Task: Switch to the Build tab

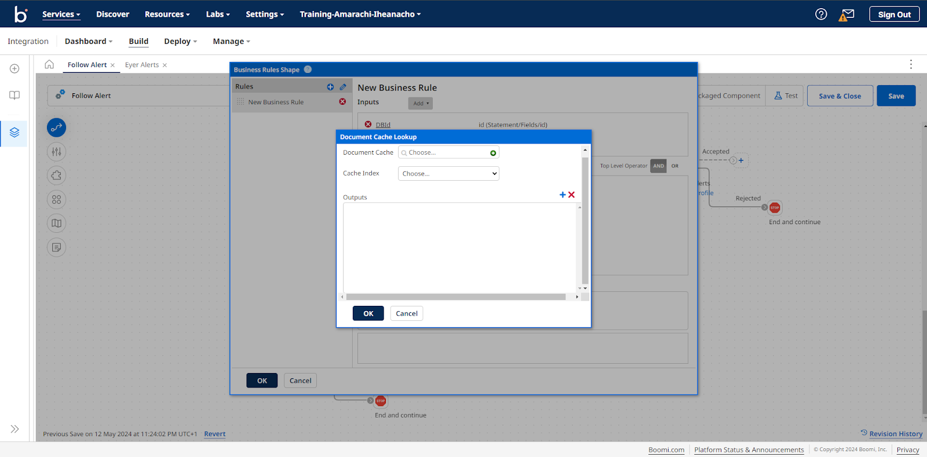Action: pyautogui.click(x=138, y=41)
